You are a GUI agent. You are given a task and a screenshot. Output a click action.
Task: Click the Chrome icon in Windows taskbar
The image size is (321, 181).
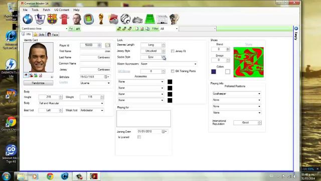pyautogui.click(x=50, y=176)
